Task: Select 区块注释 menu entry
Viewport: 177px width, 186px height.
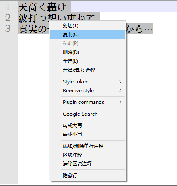Action: 87,155
